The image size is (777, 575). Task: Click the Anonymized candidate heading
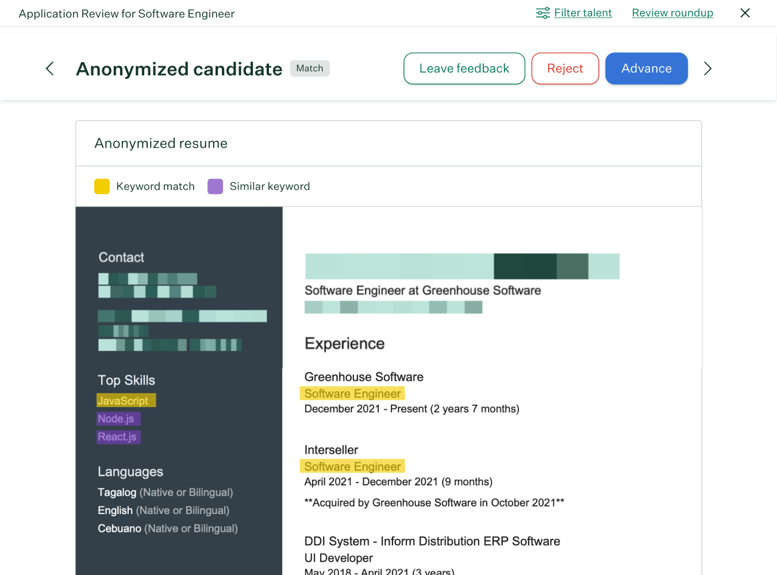click(179, 69)
